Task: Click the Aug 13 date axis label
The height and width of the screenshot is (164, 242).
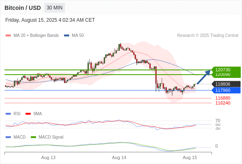Action: pyautogui.click(x=48, y=158)
